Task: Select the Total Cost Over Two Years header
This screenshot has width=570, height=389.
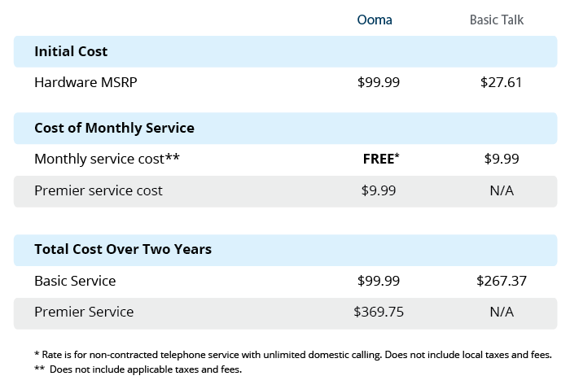Action: click(x=123, y=249)
